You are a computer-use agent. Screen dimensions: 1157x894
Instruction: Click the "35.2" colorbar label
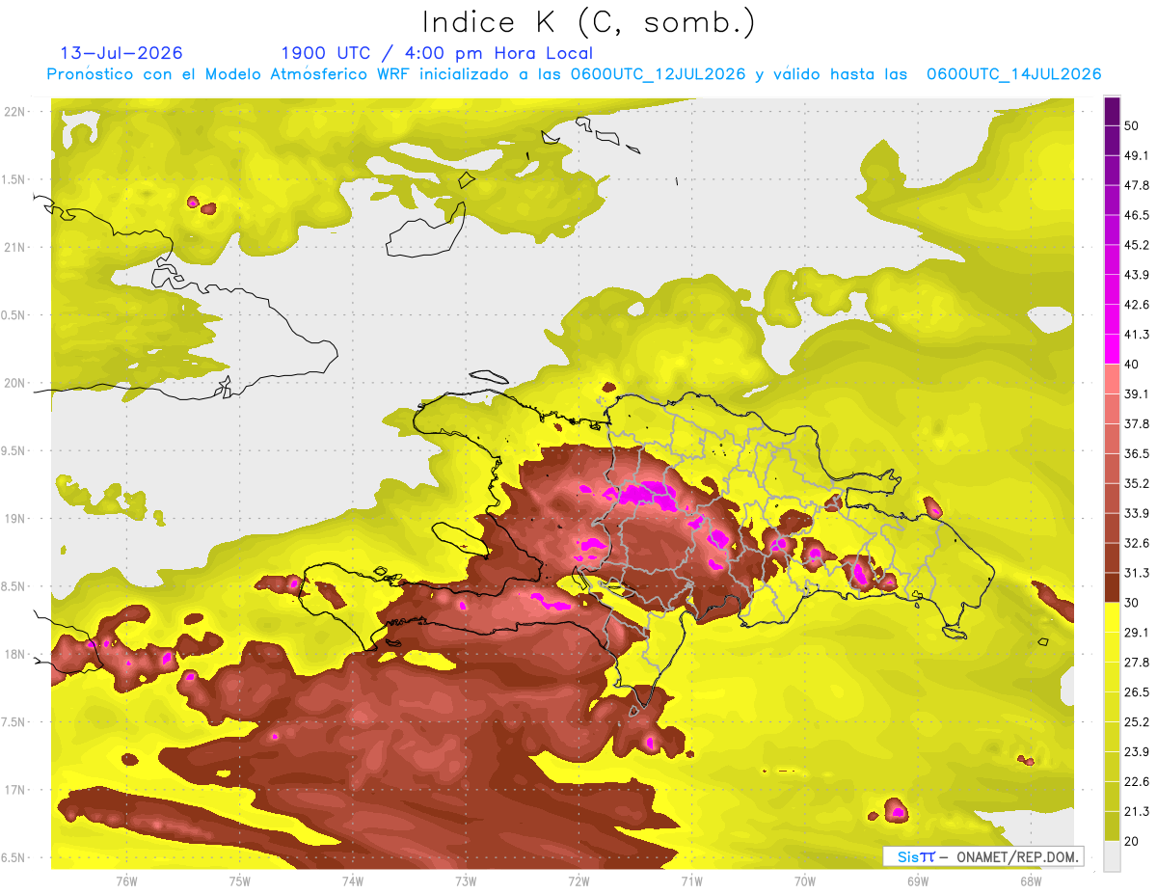1137,483
